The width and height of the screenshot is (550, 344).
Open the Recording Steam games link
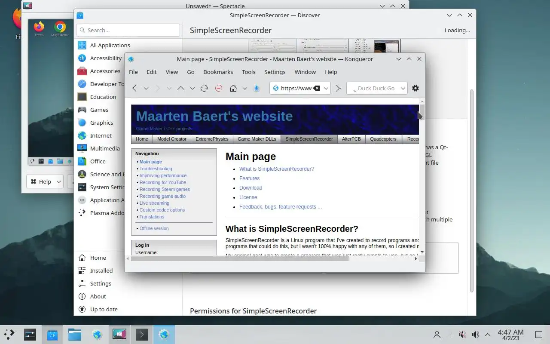click(x=165, y=189)
